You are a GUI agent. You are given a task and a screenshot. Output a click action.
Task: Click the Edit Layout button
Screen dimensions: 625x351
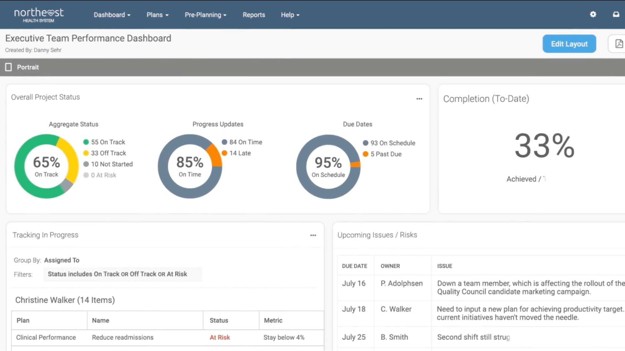[x=569, y=44]
